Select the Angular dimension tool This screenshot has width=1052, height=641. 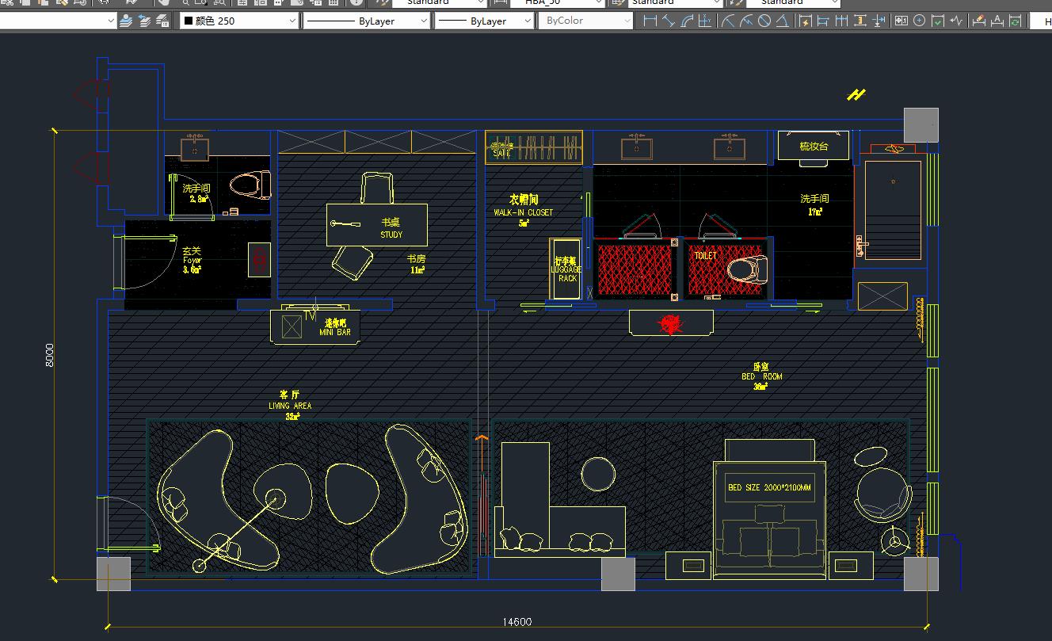click(783, 21)
